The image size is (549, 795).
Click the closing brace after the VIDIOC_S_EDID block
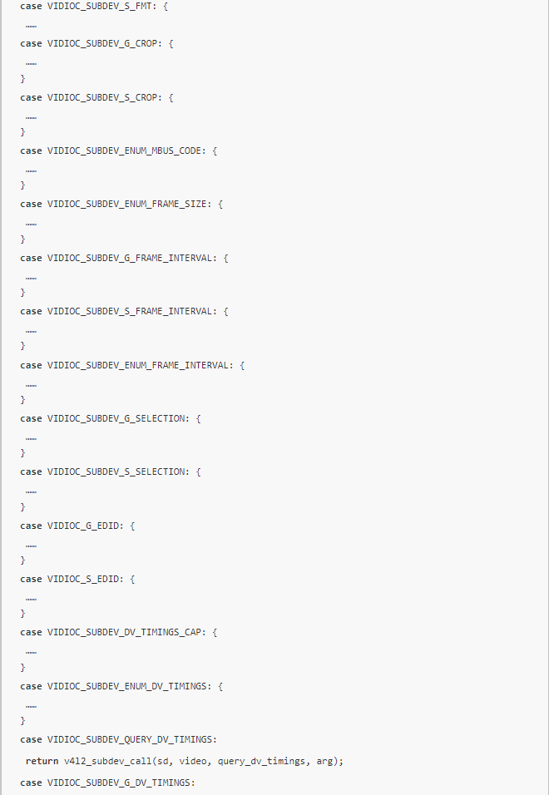pos(23,614)
